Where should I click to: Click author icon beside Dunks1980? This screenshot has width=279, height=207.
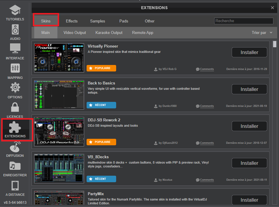pos(156,106)
